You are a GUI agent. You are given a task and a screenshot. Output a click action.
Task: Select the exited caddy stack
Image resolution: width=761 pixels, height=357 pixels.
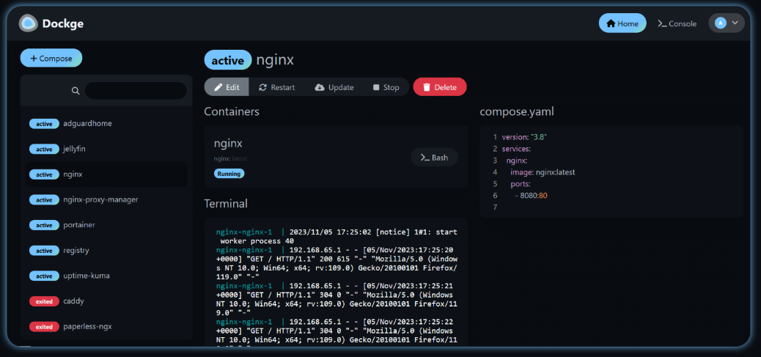(x=106, y=301)
